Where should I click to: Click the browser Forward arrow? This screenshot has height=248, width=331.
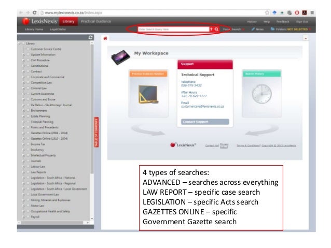pyautogui.click(x=27, y=12)
